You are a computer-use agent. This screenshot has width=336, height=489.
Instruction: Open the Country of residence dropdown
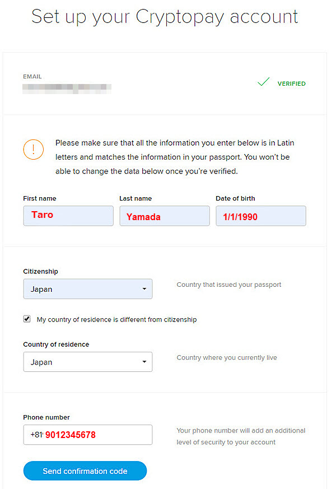[x=88, y=362]
